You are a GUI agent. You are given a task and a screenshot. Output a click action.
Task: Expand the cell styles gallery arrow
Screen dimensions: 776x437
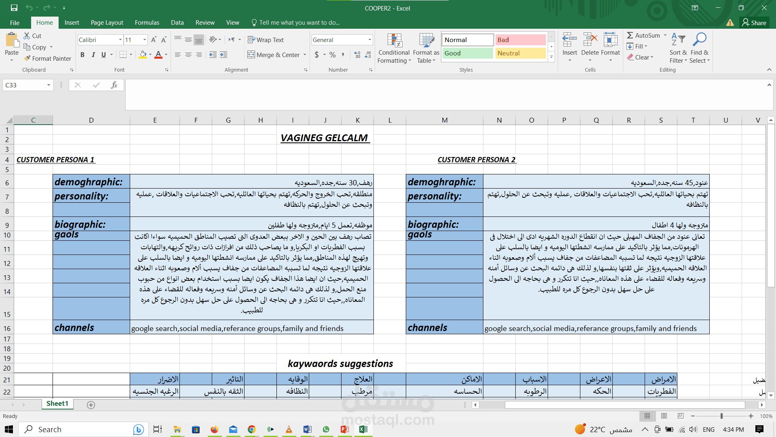(x=551, y=57)
